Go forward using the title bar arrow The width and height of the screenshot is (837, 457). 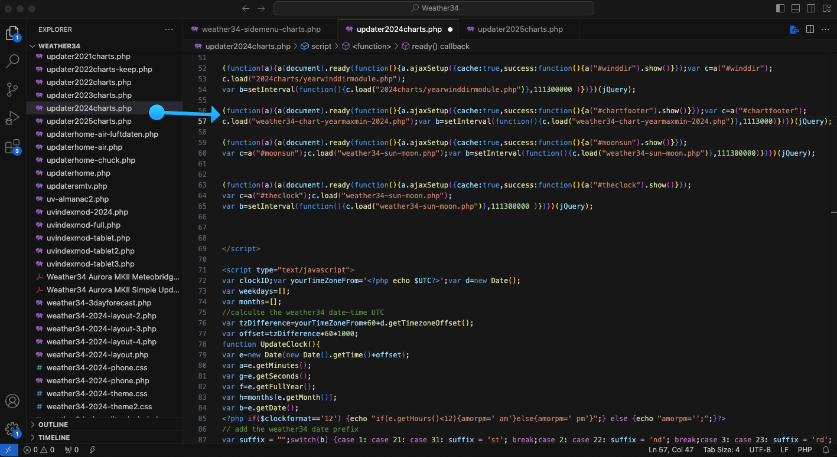pyautogui.click(x=261, y=8)
